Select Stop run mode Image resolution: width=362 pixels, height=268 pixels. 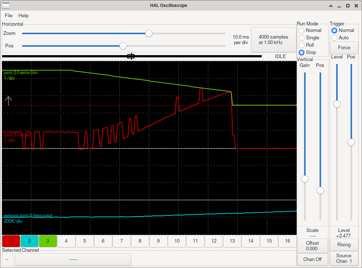[307, 53]
